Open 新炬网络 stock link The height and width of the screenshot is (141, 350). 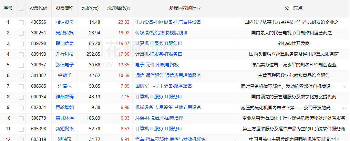tap(64, 129)
